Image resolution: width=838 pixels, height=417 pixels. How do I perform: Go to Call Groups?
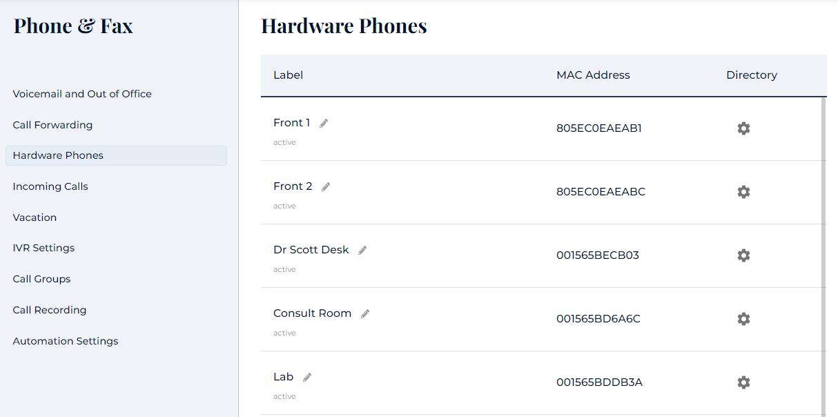[x=41, y=279]
